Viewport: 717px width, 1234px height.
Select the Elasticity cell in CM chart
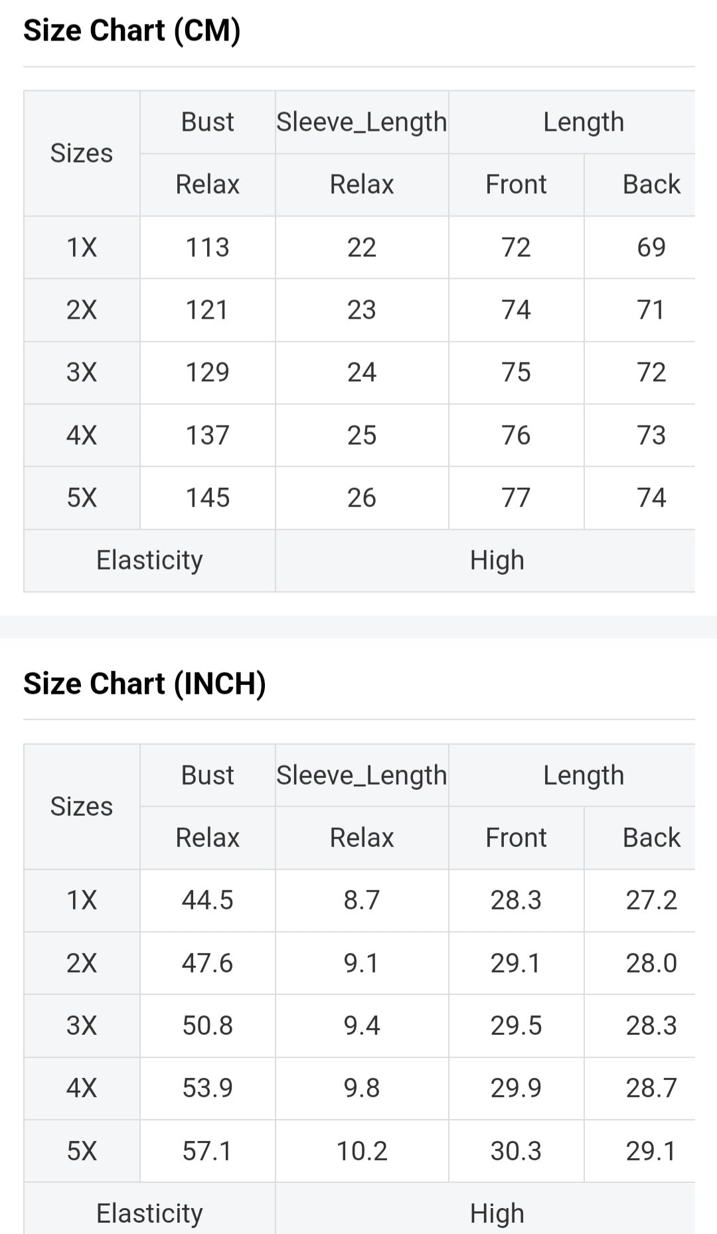click(x=149, y=560)
